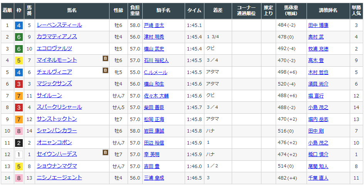
Task: Click the 騎手名 column header
Action: pyautogui.click(x=163, y=10)
